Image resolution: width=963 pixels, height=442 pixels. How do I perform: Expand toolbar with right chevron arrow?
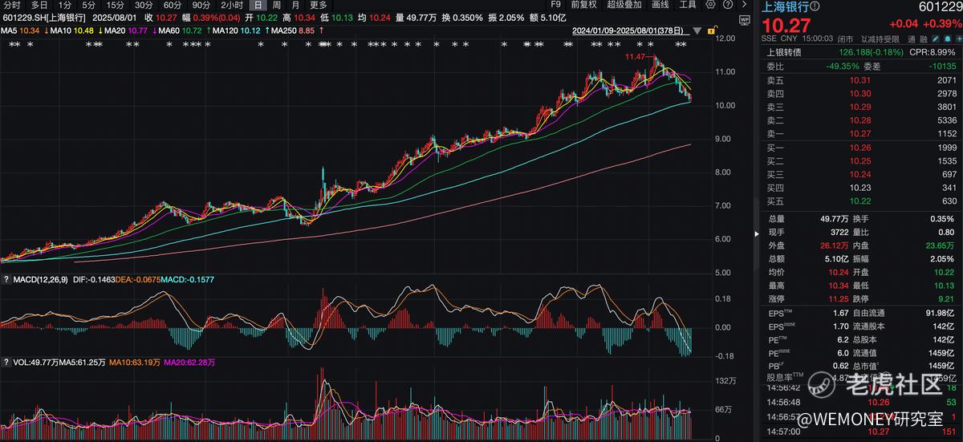(x=745, y=5)
